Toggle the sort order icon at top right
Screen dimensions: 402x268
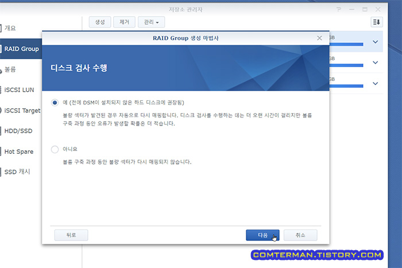click(377, 22)
